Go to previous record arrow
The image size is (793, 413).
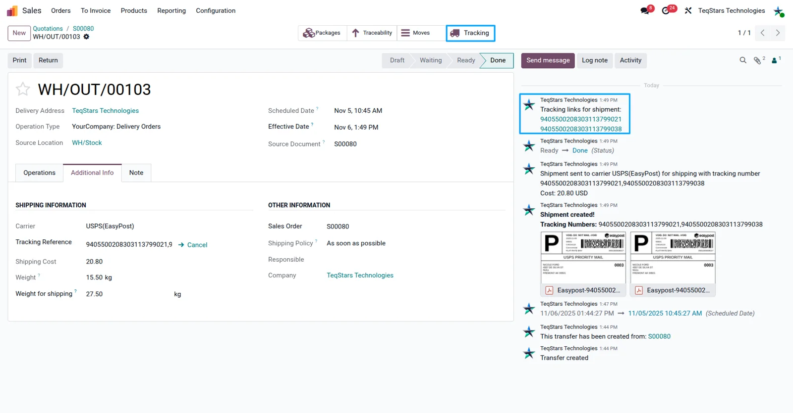coord(762,33)
